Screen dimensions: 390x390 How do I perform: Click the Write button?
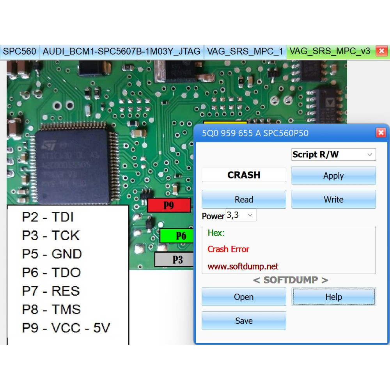tap(333, 199)
